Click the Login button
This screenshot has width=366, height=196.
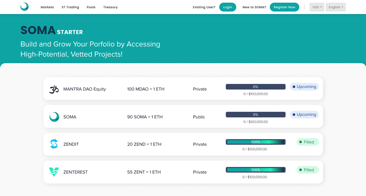228,7
